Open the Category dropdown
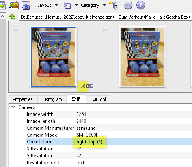The image size is (192, 167). [x=93, y=5]
